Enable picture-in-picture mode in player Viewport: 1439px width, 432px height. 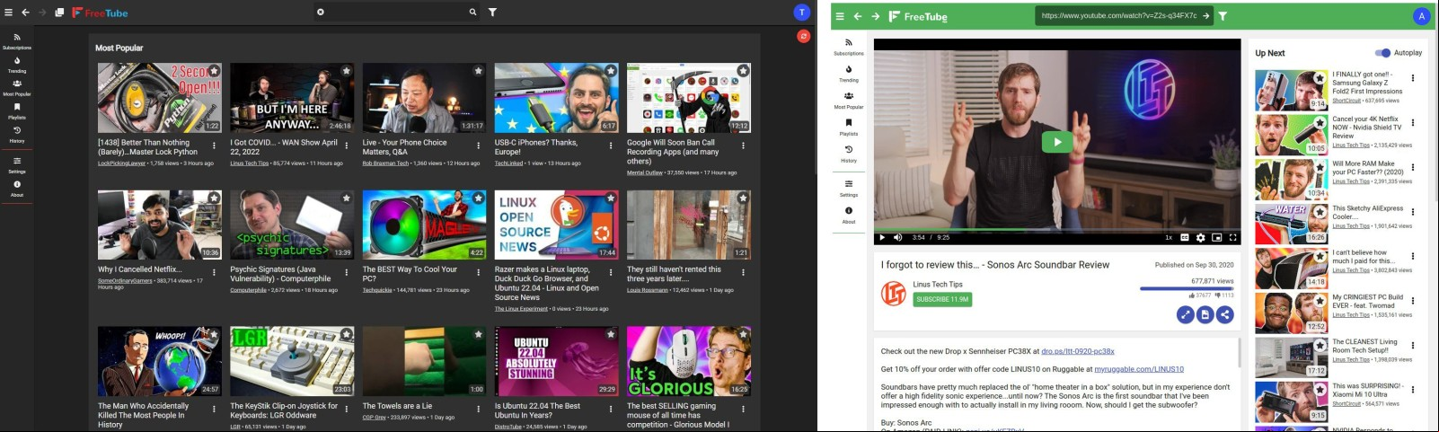(1217, 238)
